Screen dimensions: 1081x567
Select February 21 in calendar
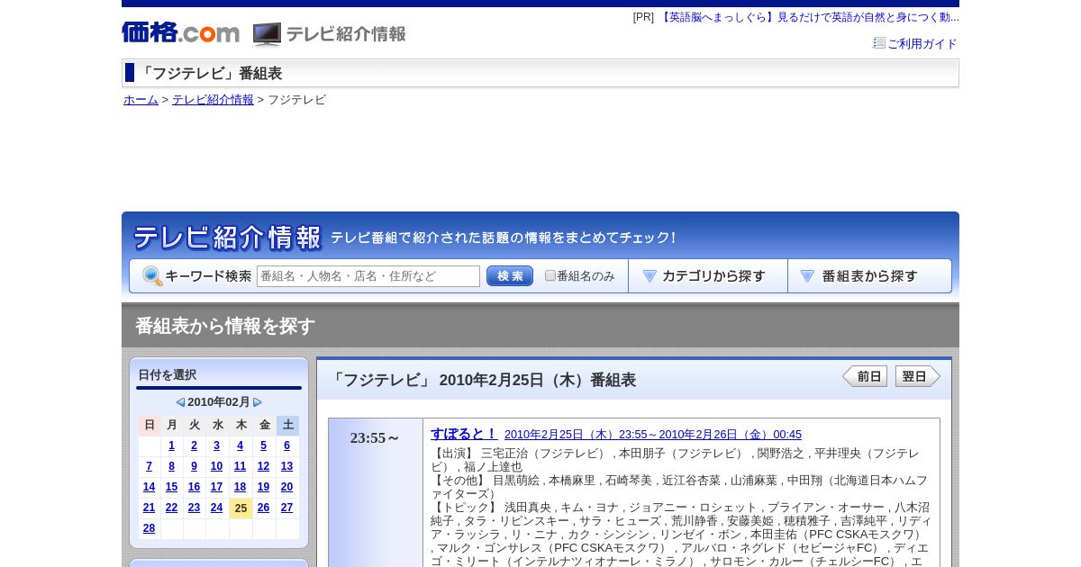(x=149, y=508)
